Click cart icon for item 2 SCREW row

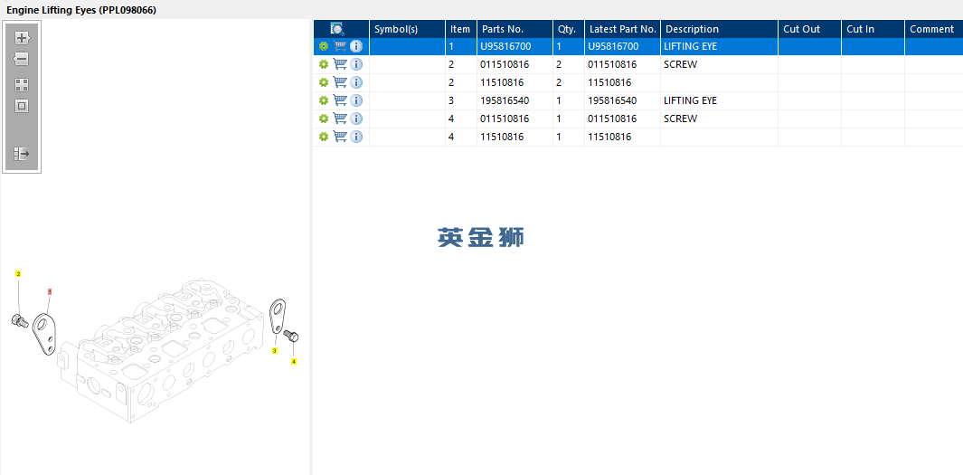point(340,64)
